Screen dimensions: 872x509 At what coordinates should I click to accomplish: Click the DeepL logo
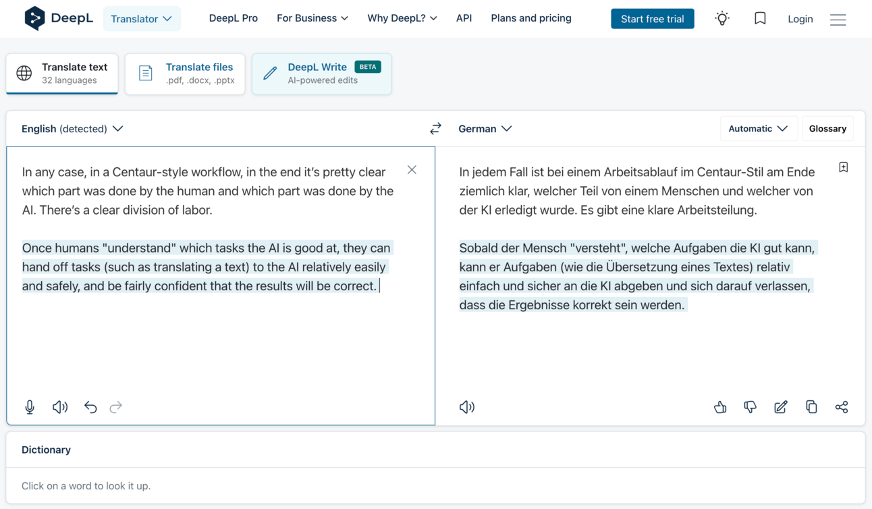(x=59, y=18)
